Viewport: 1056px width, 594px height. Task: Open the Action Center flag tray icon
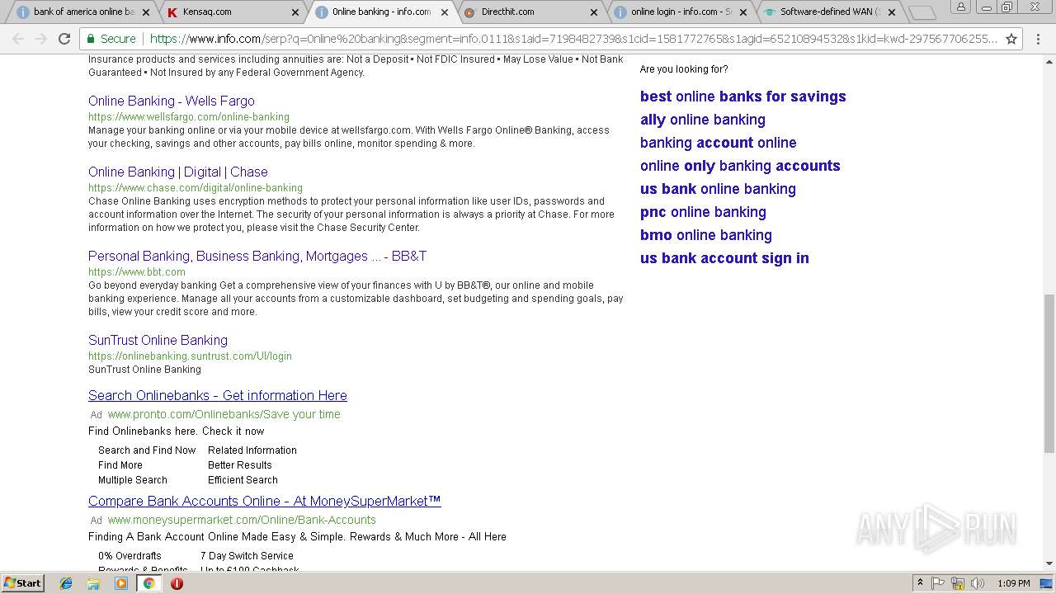click(x=938, y=583)
